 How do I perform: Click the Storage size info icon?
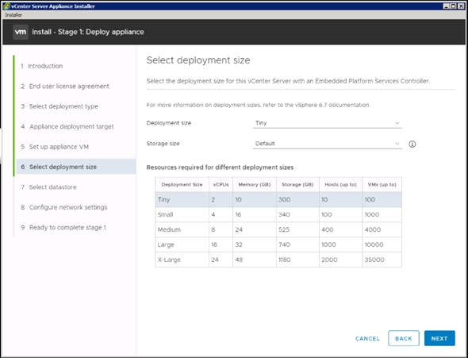412,144
